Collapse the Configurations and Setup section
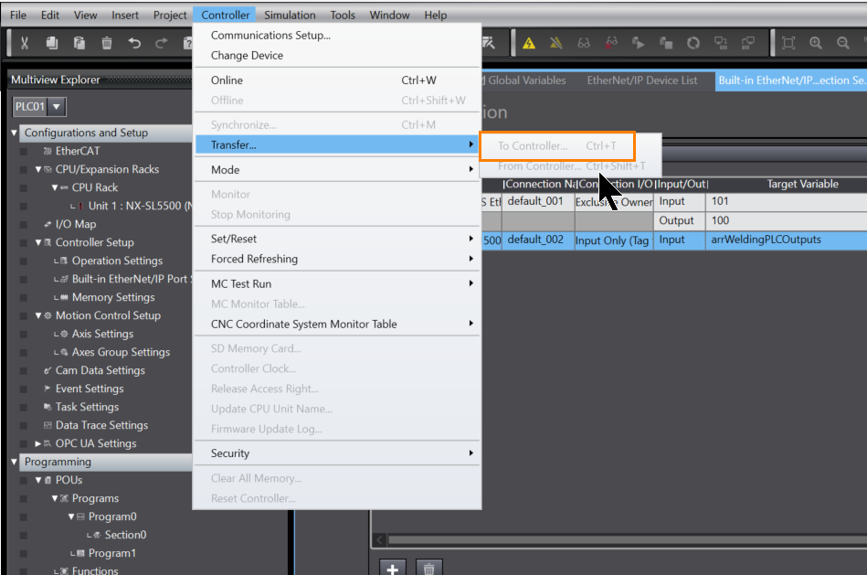867x575 pixels. [15, 133]
